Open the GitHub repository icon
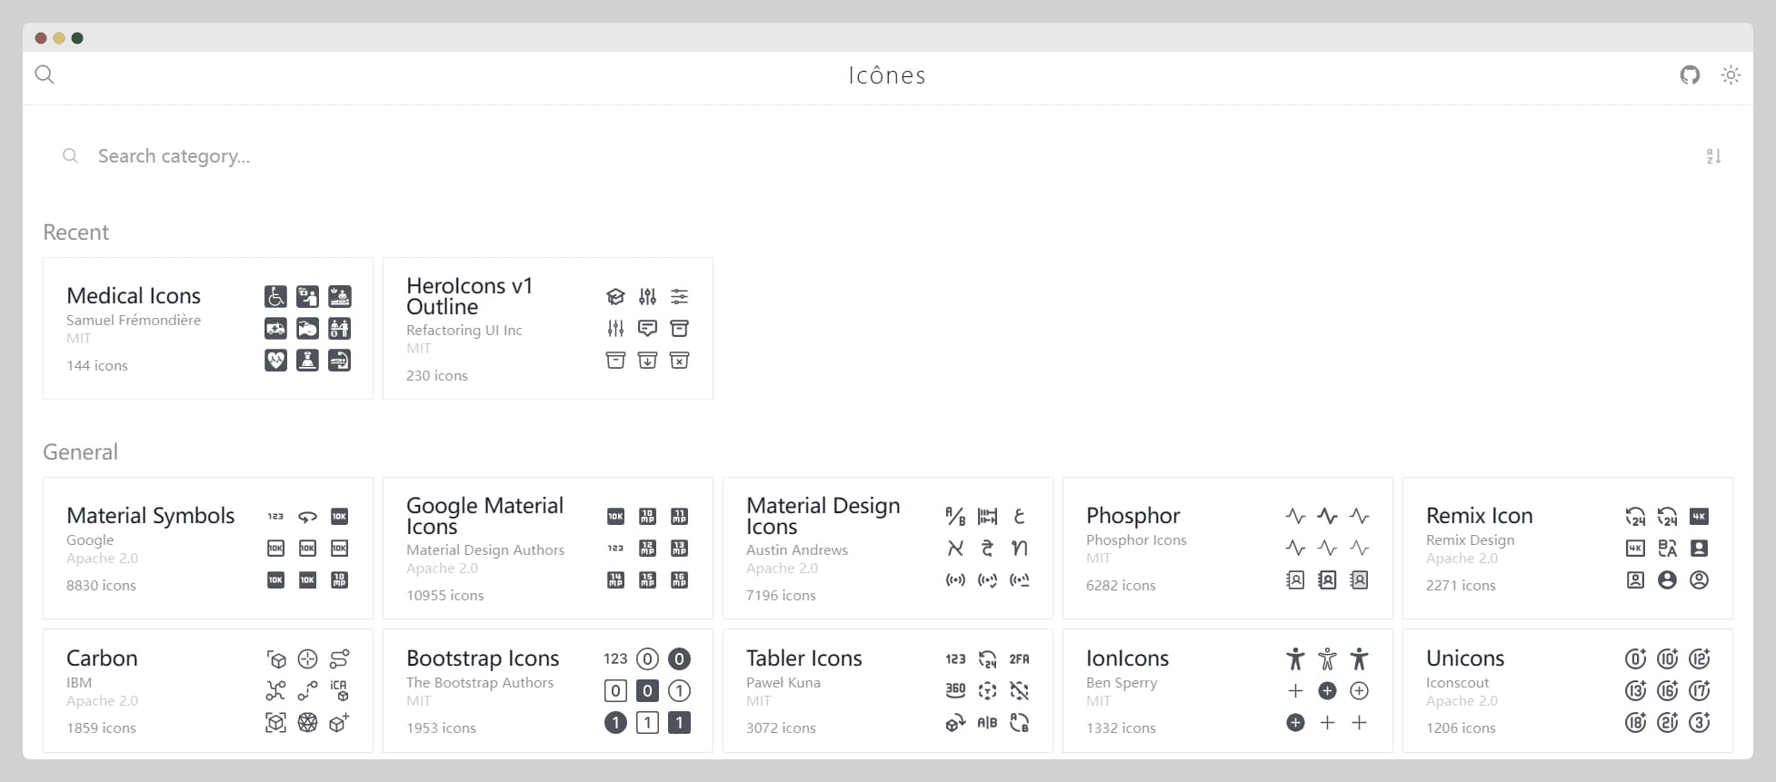The width and height of the screenshot is (1776, 782). tap(1690, 75)
